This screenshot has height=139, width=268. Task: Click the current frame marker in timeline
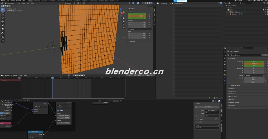(52, 78)
